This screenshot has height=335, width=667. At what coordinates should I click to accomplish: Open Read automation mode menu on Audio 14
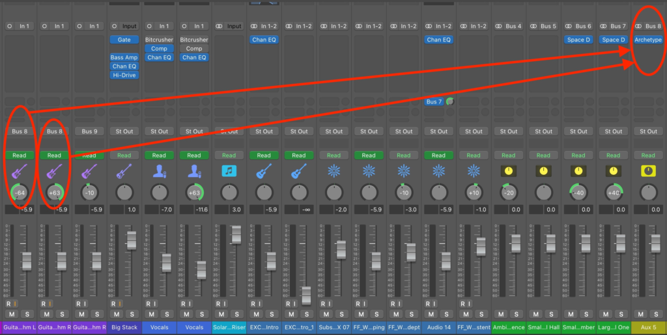coord(438,155)
